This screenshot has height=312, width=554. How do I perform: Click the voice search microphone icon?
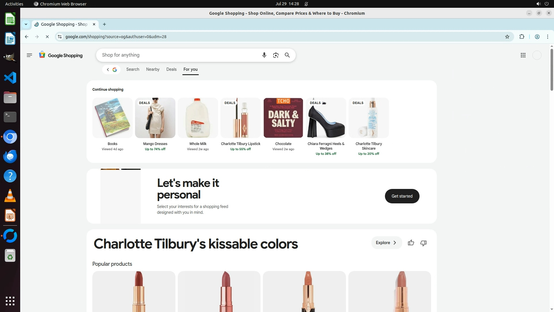pos(264,55)
